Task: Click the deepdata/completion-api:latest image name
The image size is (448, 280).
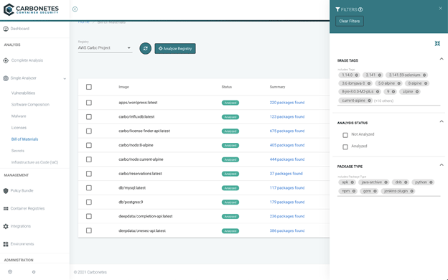Action: pyautogui.click(x=146, y=216)
